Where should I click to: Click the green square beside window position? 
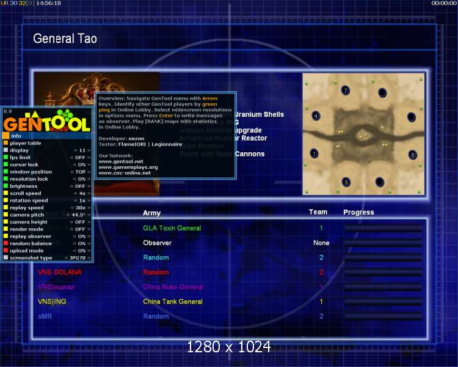tap(6, 172)
